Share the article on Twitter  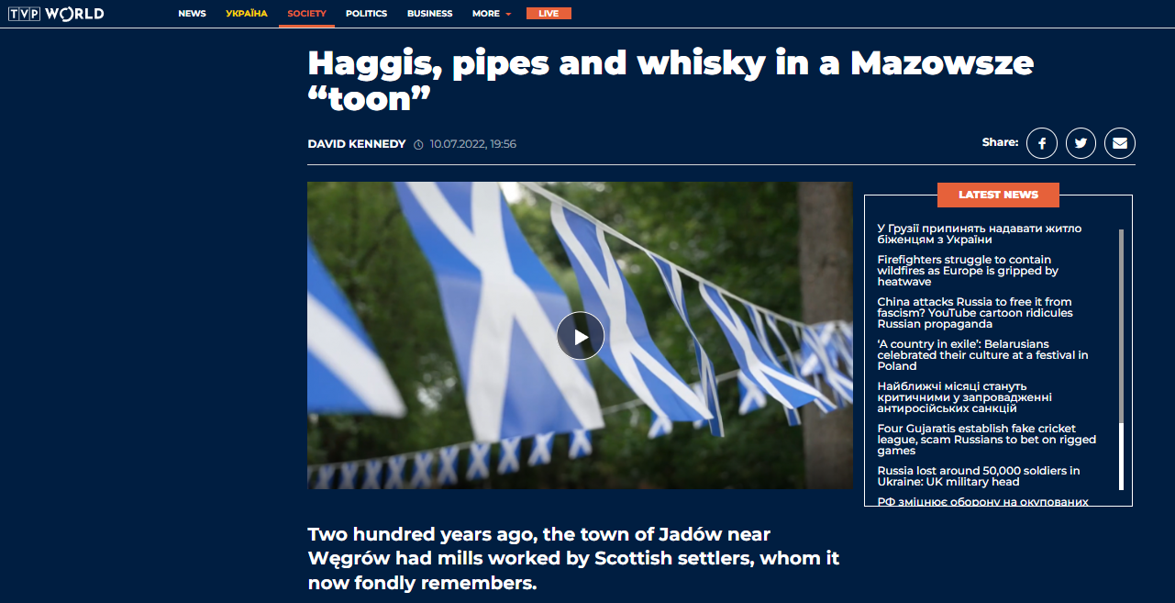(x=1081, y=143)
